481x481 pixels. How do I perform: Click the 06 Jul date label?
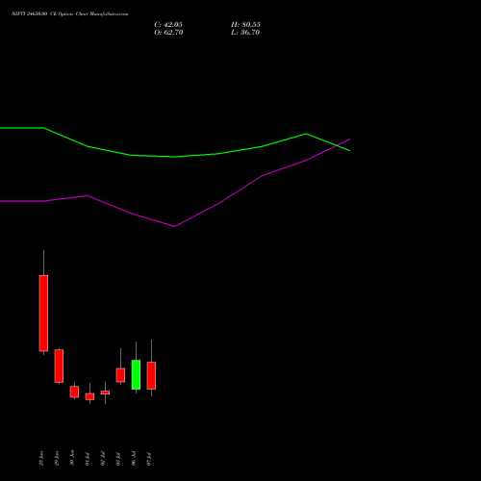134,458
